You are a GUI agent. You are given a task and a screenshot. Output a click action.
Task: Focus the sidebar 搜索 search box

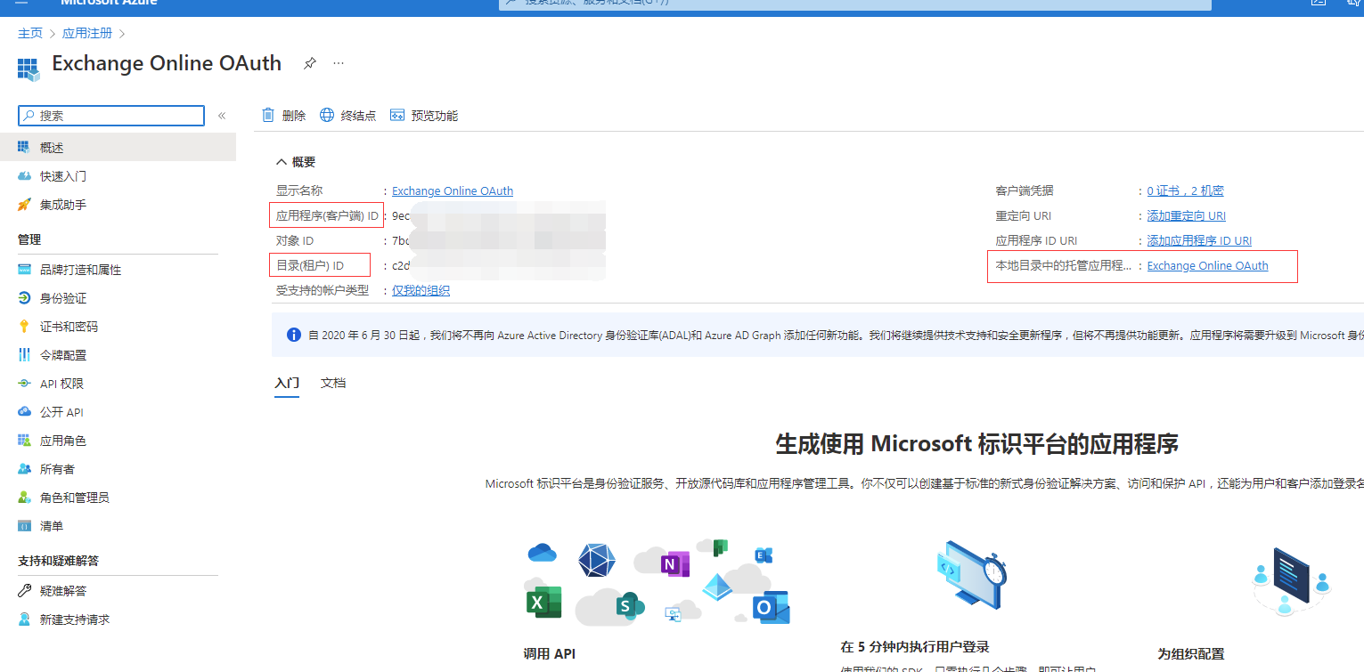(x=111, y=116)
